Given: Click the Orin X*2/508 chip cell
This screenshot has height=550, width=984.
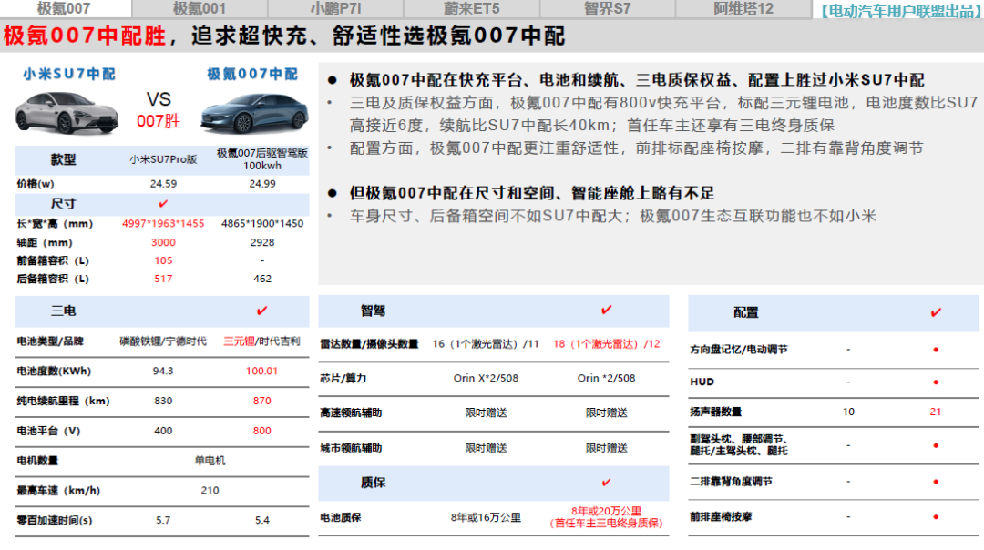Looking at the screenshot, I should [x=486, y=378].
